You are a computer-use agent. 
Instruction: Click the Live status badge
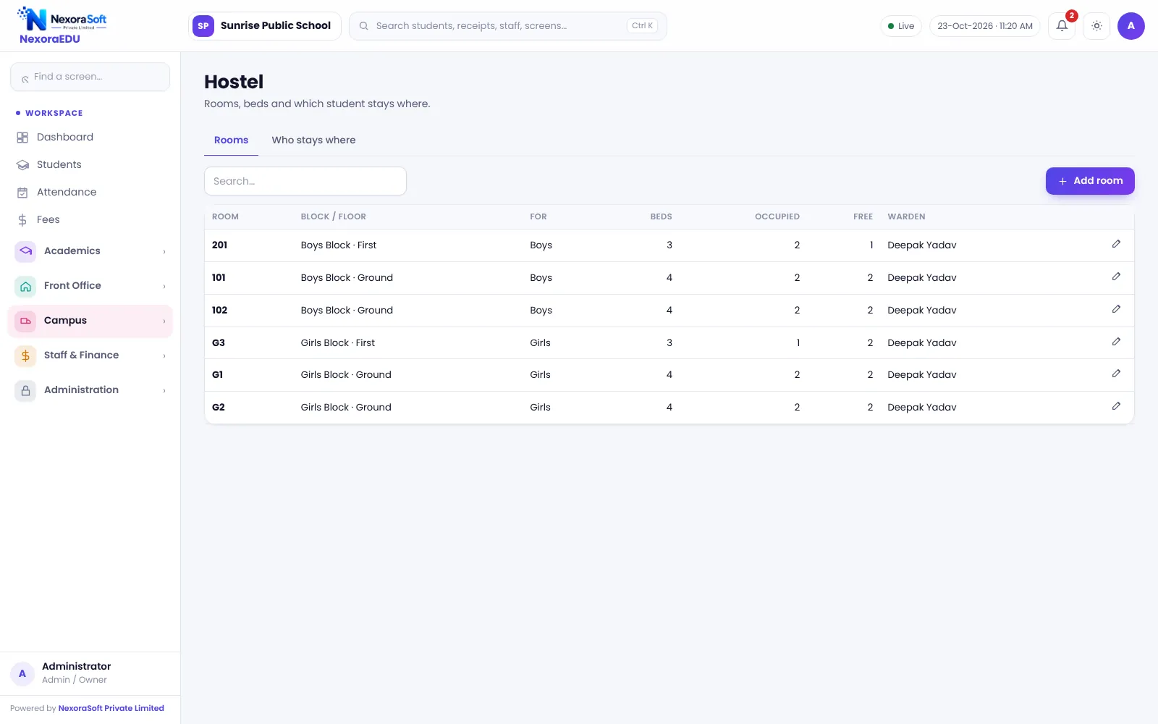tap(901, 26)
